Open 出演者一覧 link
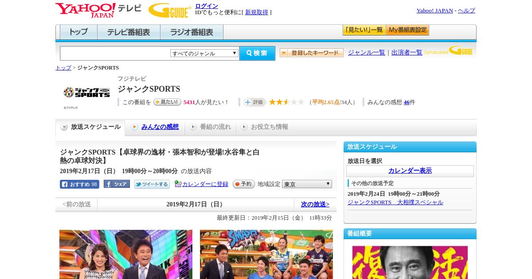Image resolution: width=532 pixels, height=279 pixels. [407, 52]
